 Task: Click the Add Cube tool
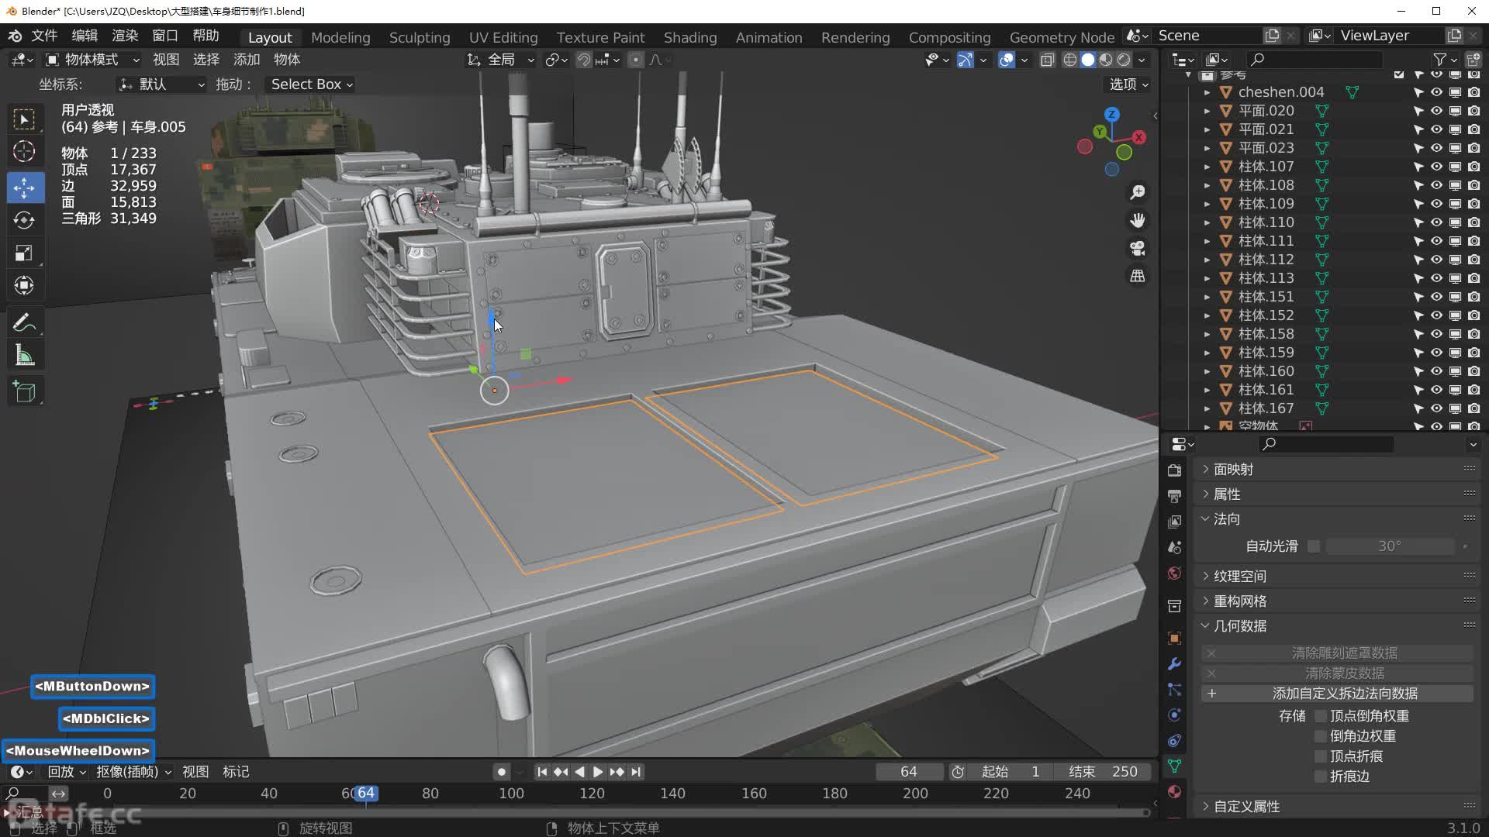click(x=24, y=391)
